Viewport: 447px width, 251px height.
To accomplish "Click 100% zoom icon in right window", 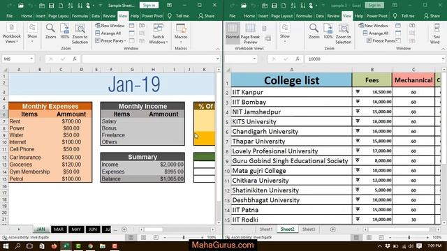I will coord(328,31).
